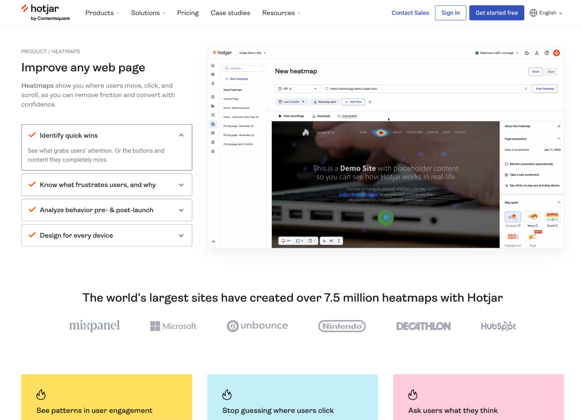Click the Hotjar logo in the header
582x420 pixels.
pos(45,13)
